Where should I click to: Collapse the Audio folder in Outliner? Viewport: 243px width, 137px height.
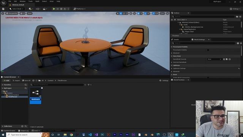[x=180, y=25]
